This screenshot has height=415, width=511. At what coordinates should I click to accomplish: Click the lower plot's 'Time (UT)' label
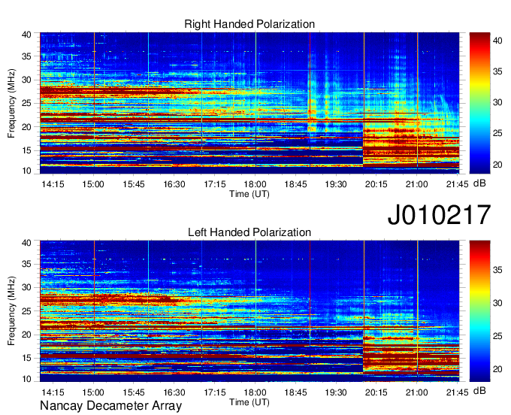coord(249,402)
